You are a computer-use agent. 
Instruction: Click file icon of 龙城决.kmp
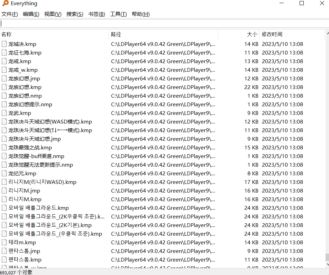(4, 44)
